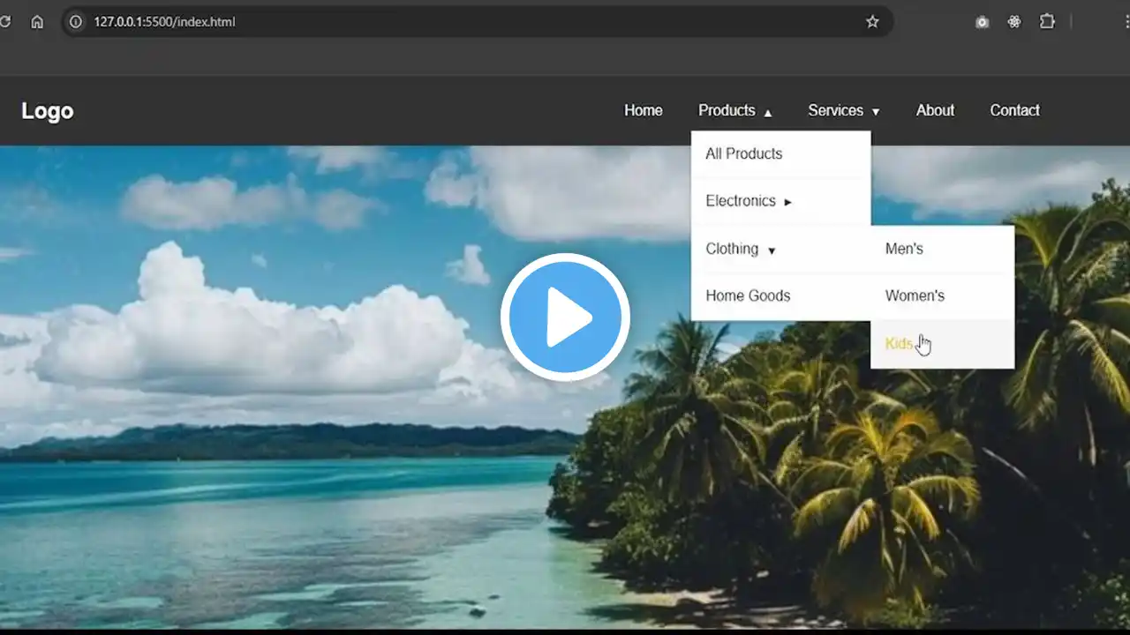Image resolution: width=1130 pixels, height=635 pixels.
Task: Open the camera screenshot extension icon
Action: (982, 22)
